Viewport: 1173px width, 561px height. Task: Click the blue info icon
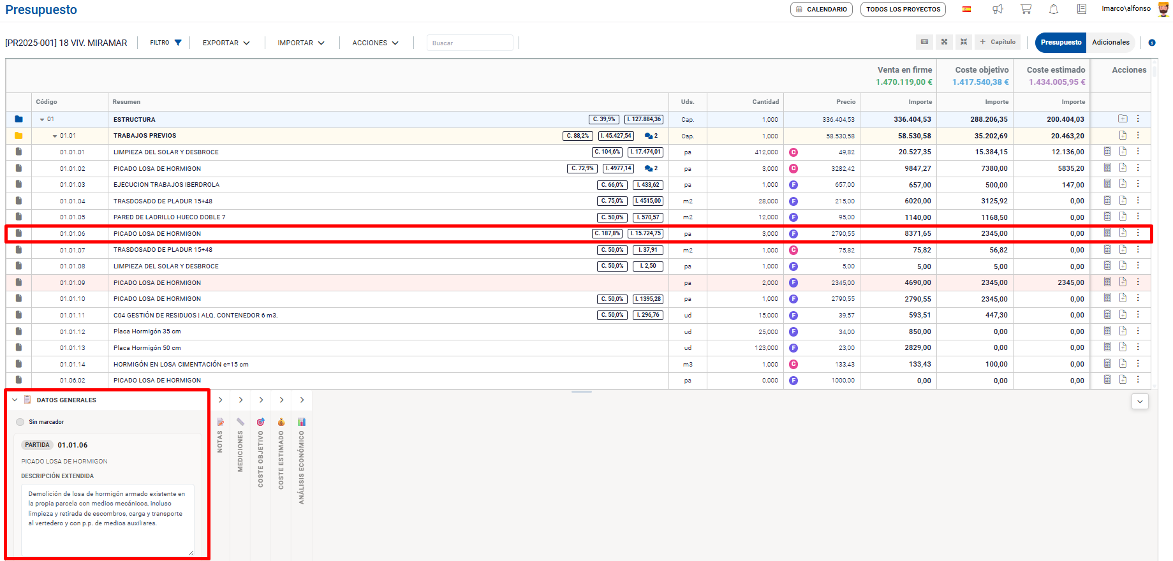pyautogui.click(x=1152, y=43)
